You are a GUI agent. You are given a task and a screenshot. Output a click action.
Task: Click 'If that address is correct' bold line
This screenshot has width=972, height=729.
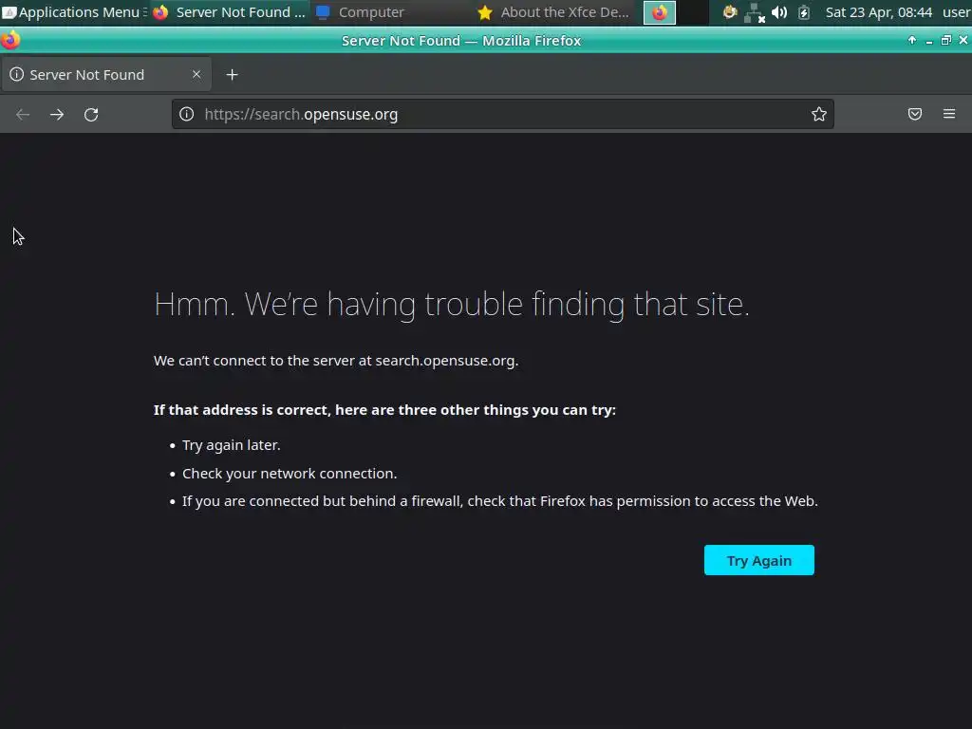(385, 410)
